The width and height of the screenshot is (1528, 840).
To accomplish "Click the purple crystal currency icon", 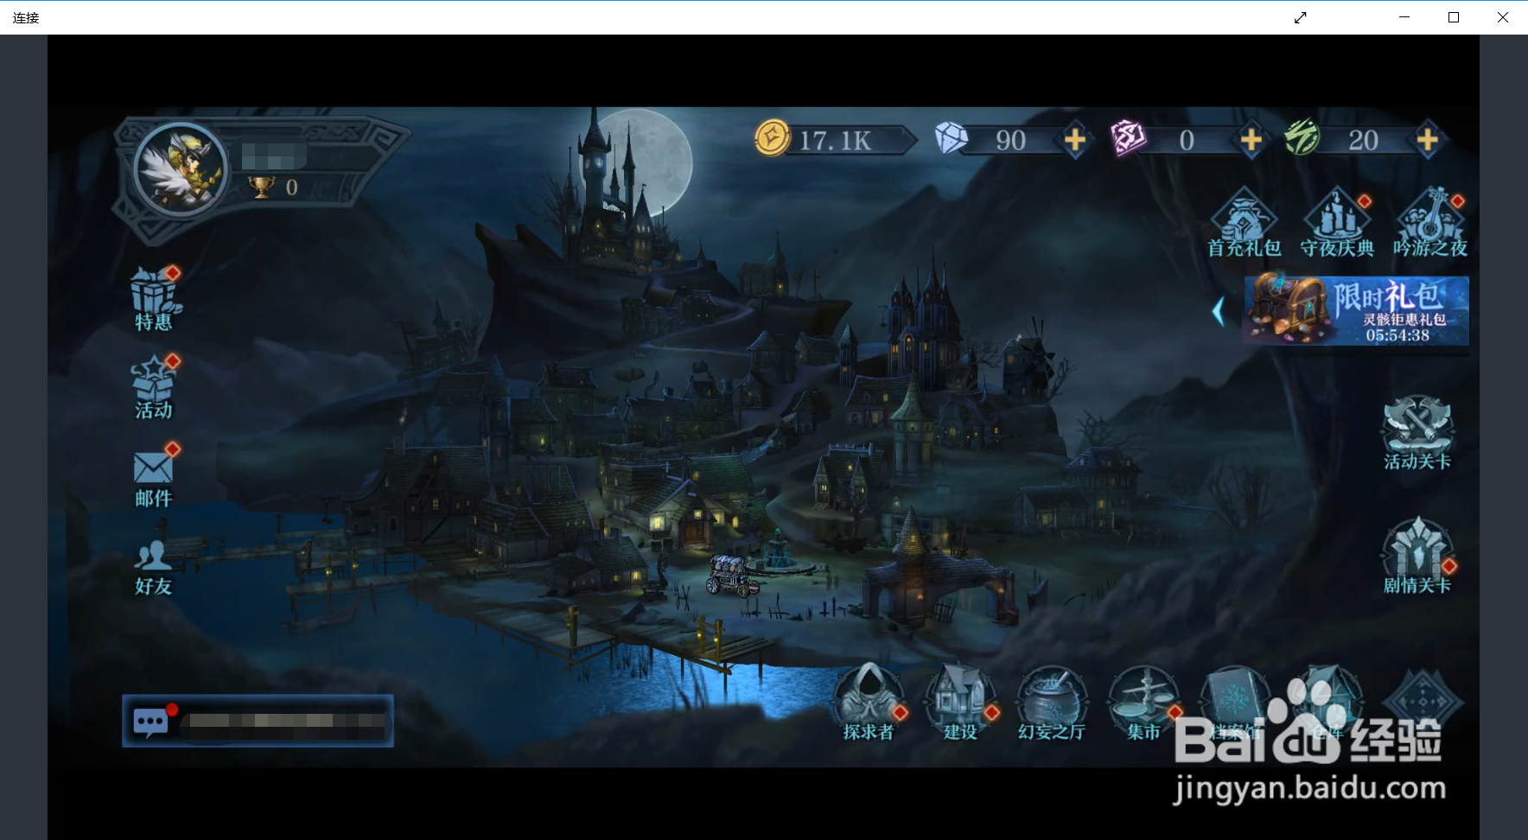I will pyautogui.click(x=1128, y=138).
